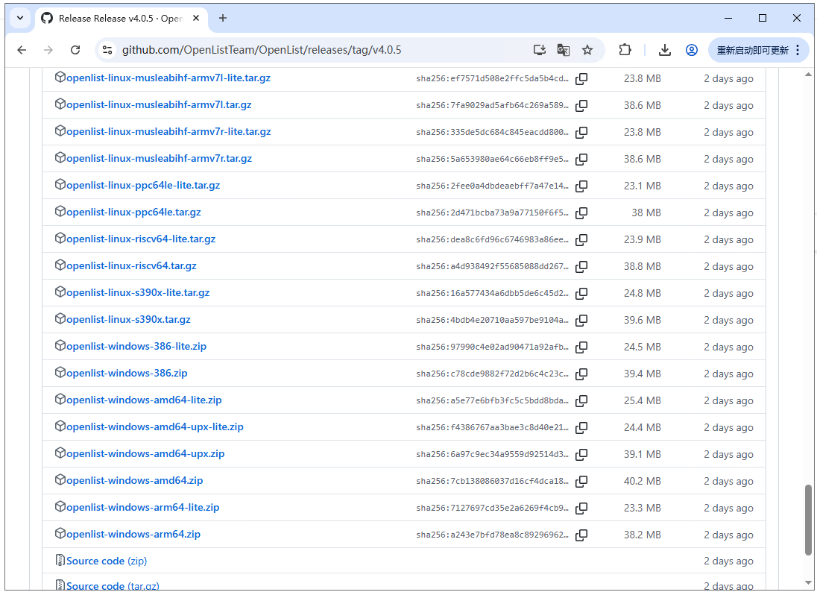
Task: Download openlist-windows-386-lite.zip
Action: click(x=136, y=347)
